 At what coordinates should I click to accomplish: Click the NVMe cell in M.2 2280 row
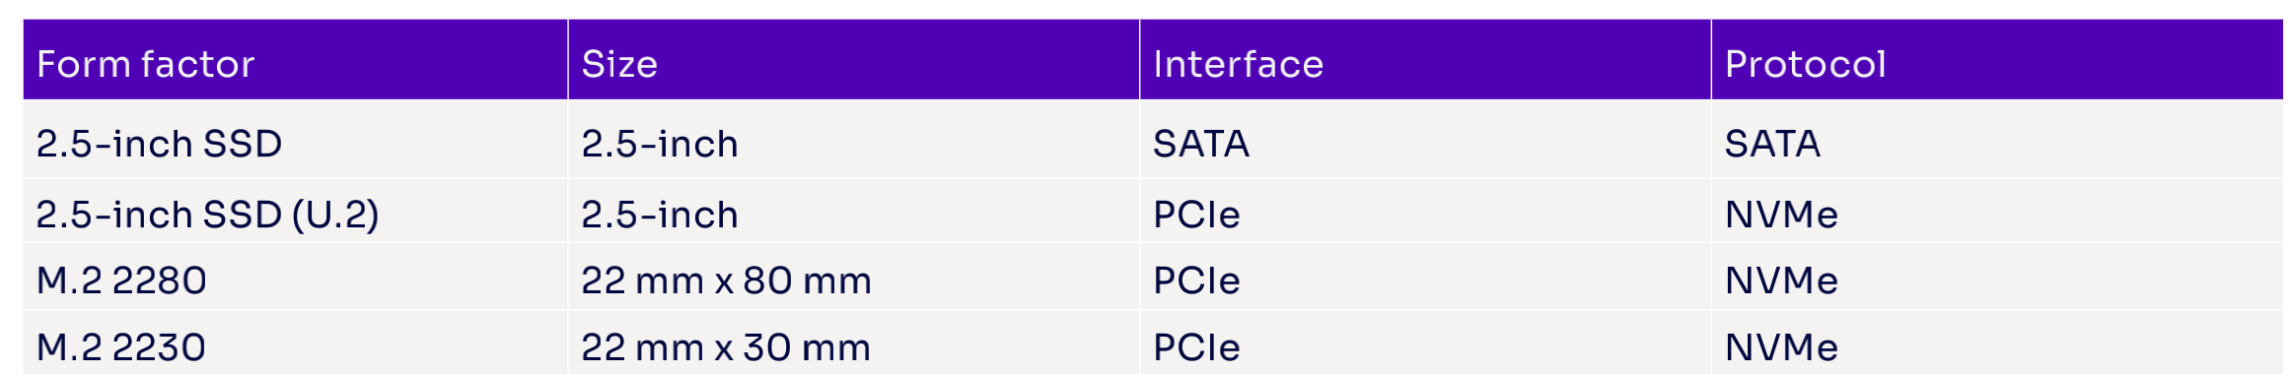(1997, 278)
